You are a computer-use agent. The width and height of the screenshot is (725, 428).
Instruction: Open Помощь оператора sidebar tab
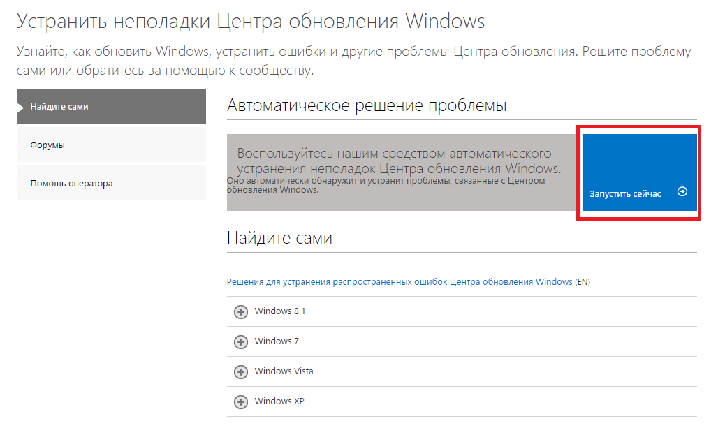[112, 183]
